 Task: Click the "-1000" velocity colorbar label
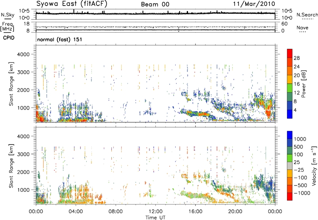coord(302,193)
